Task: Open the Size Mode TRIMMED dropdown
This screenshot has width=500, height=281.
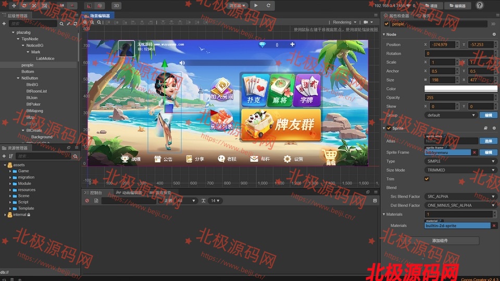Action: tap(461, 170)
